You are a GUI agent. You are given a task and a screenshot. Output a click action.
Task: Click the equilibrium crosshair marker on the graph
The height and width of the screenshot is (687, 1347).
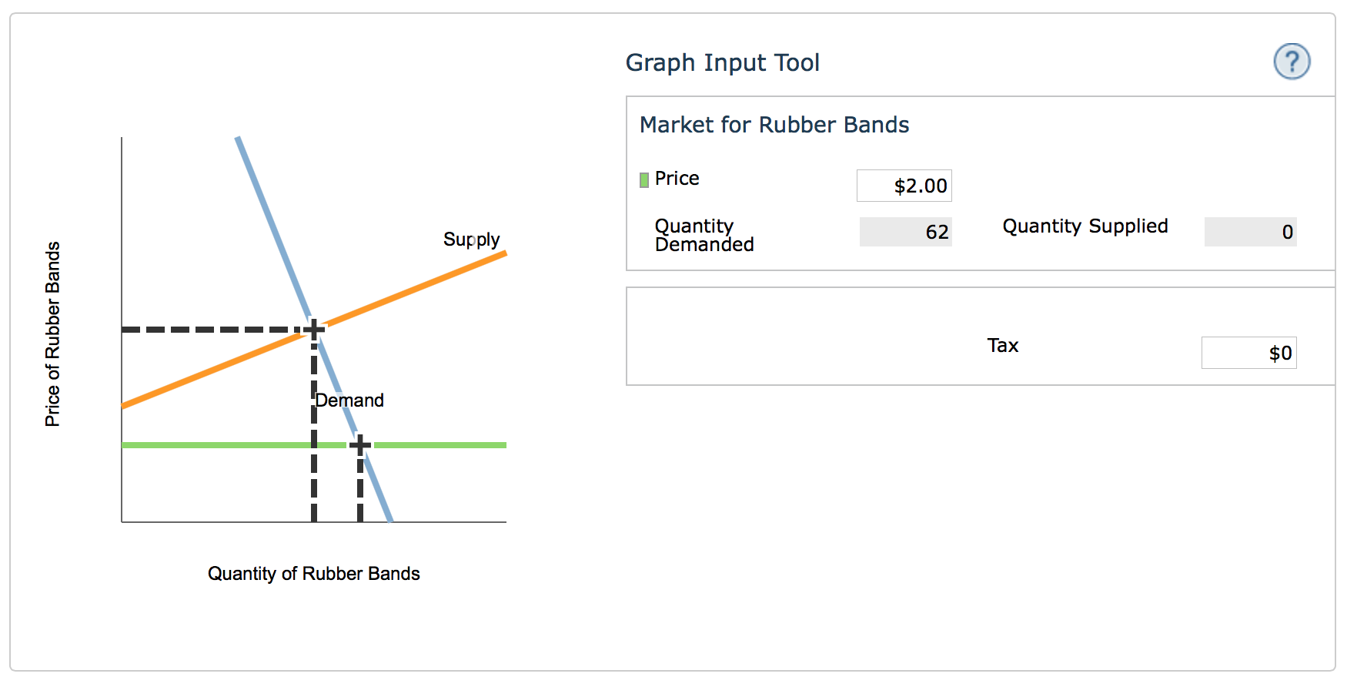point(314,330)
